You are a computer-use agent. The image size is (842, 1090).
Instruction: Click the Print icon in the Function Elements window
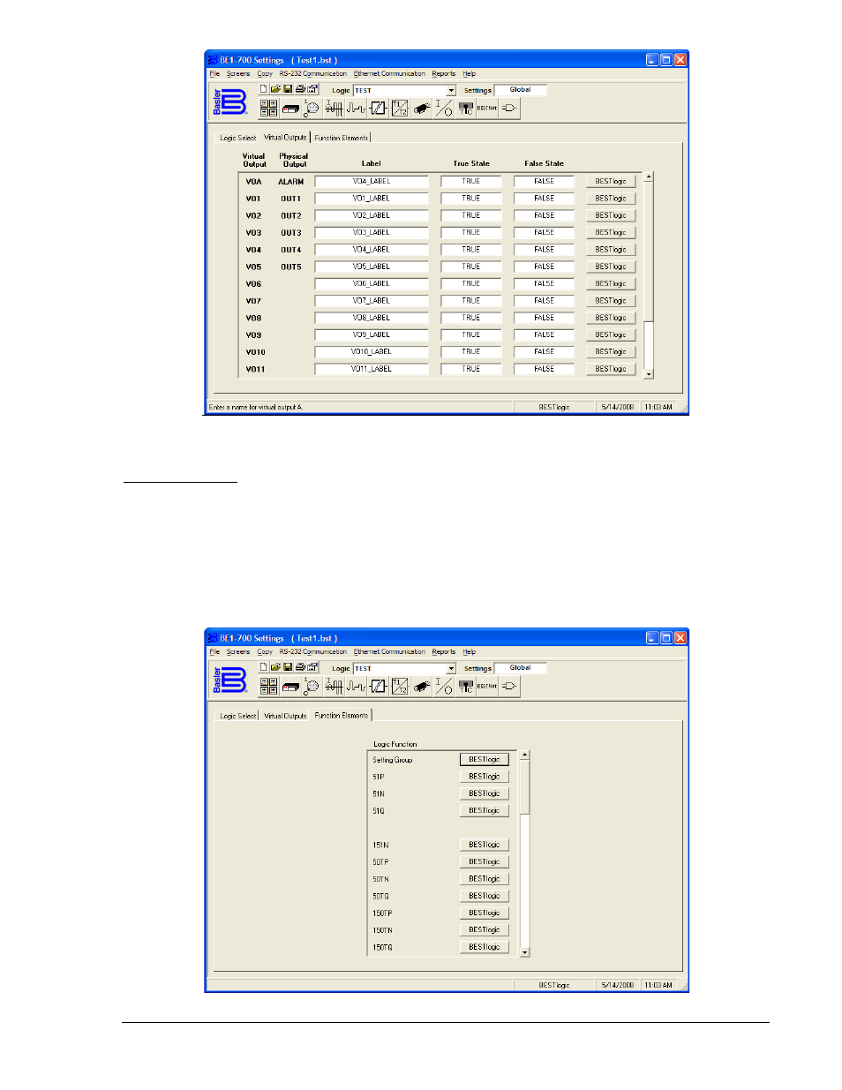[x=300, y=667]
